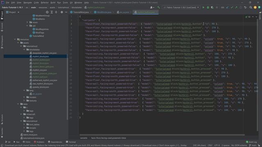Viewport: 262px width, 147px height.
Task: Run the Fabric-Tutorial runClient configuration
Action: (203, 7)
